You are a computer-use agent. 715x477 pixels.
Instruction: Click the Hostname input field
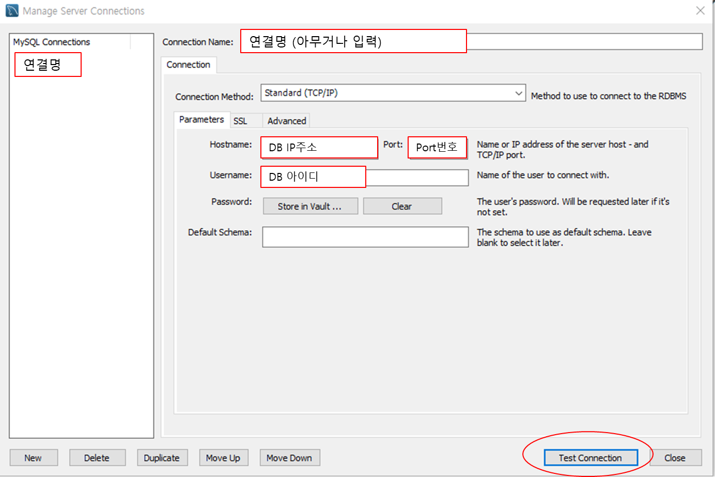click(x=319, y=148)
